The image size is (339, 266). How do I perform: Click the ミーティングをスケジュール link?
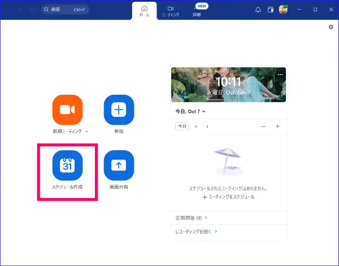pos(228,197)
